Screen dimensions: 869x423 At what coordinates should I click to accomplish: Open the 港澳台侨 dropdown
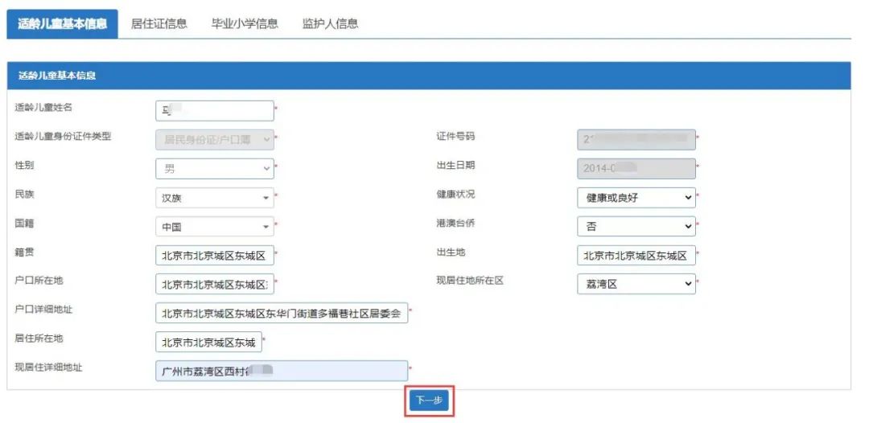[636, 227]
